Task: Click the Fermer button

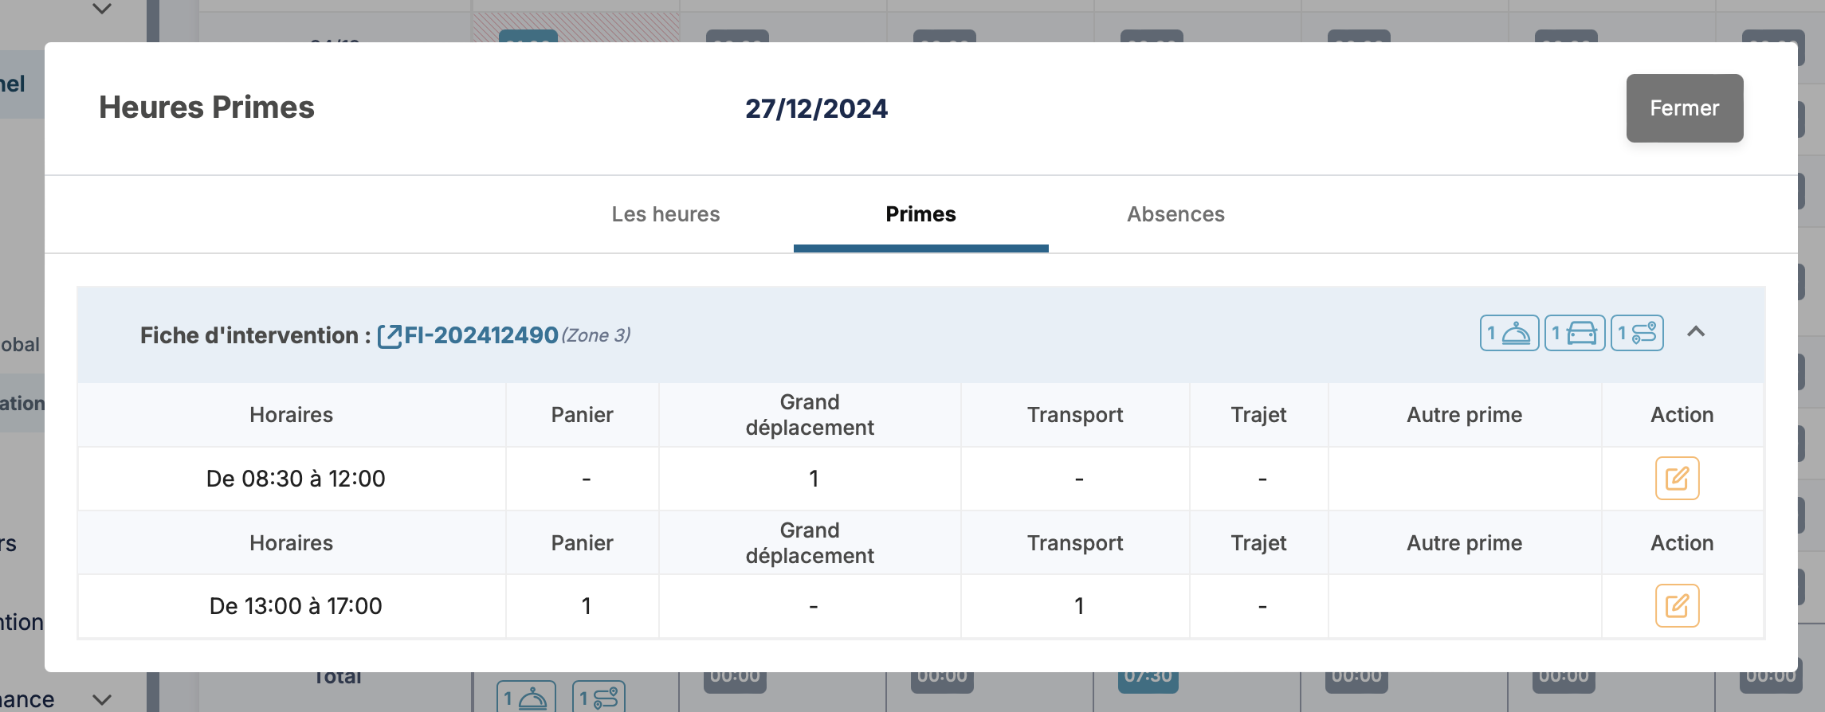Action: click(1684, 108)
